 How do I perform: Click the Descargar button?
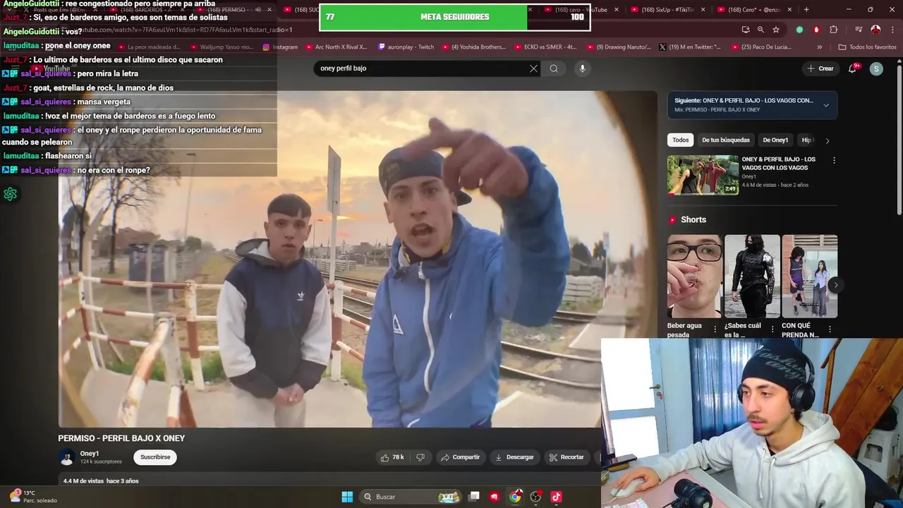[x=514, y=457]
